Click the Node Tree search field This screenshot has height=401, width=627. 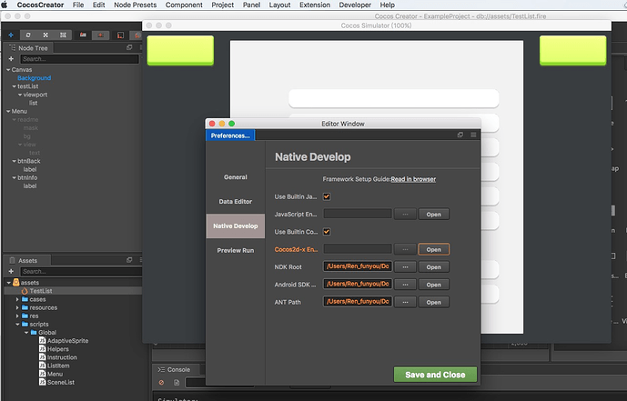pyautogui.click(x=79, y=59)
